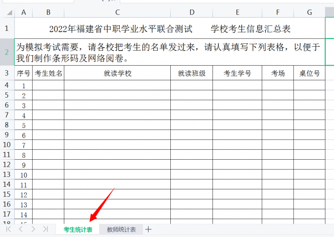Click next sheet navigation arrow
This screenshot has width=334, height=237.
33,229
